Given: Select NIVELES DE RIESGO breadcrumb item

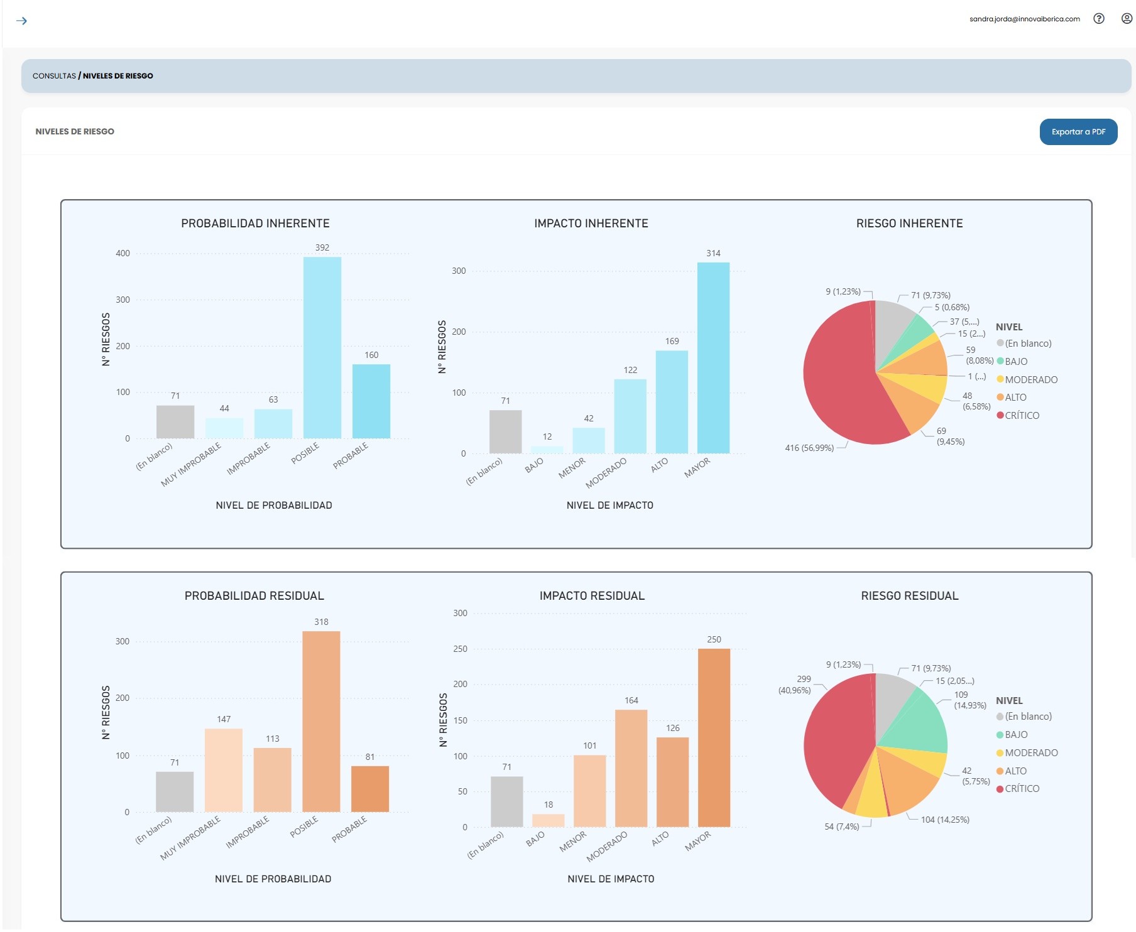Looking at the screenshot, I should 118,76.
